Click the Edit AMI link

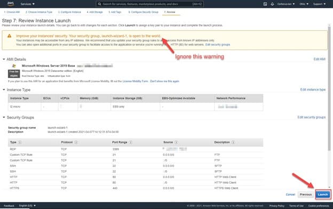[320, 59]
